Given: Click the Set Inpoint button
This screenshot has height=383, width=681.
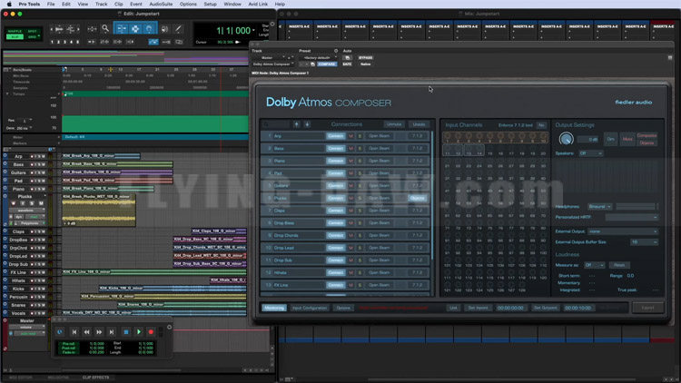Looking at the screenshot, I should click(x=478, y=308).
